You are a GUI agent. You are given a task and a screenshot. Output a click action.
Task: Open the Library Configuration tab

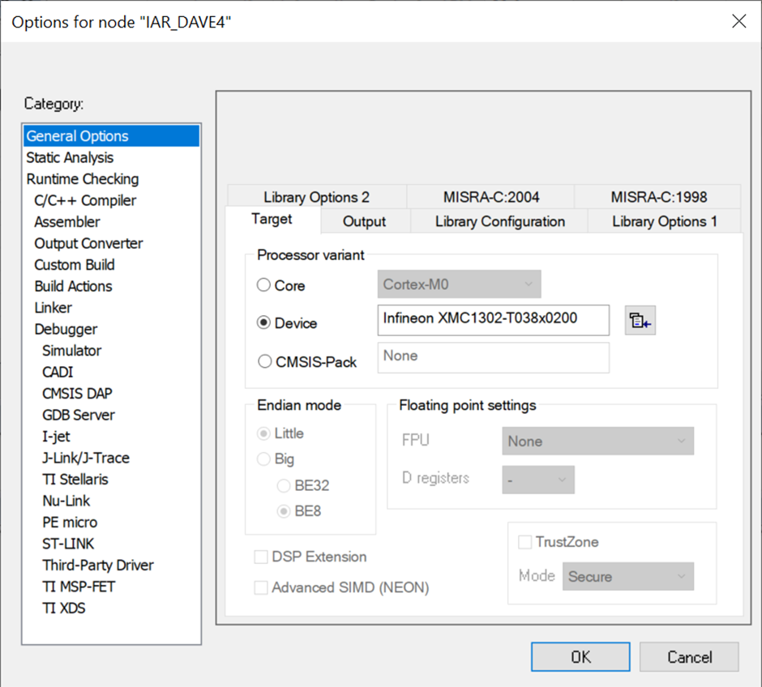(x=499, y=221)
